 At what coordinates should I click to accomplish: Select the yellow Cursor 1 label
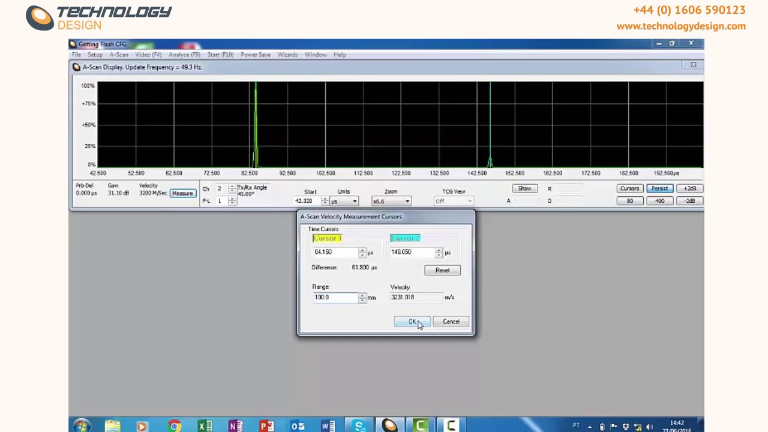tap(327, 238)
